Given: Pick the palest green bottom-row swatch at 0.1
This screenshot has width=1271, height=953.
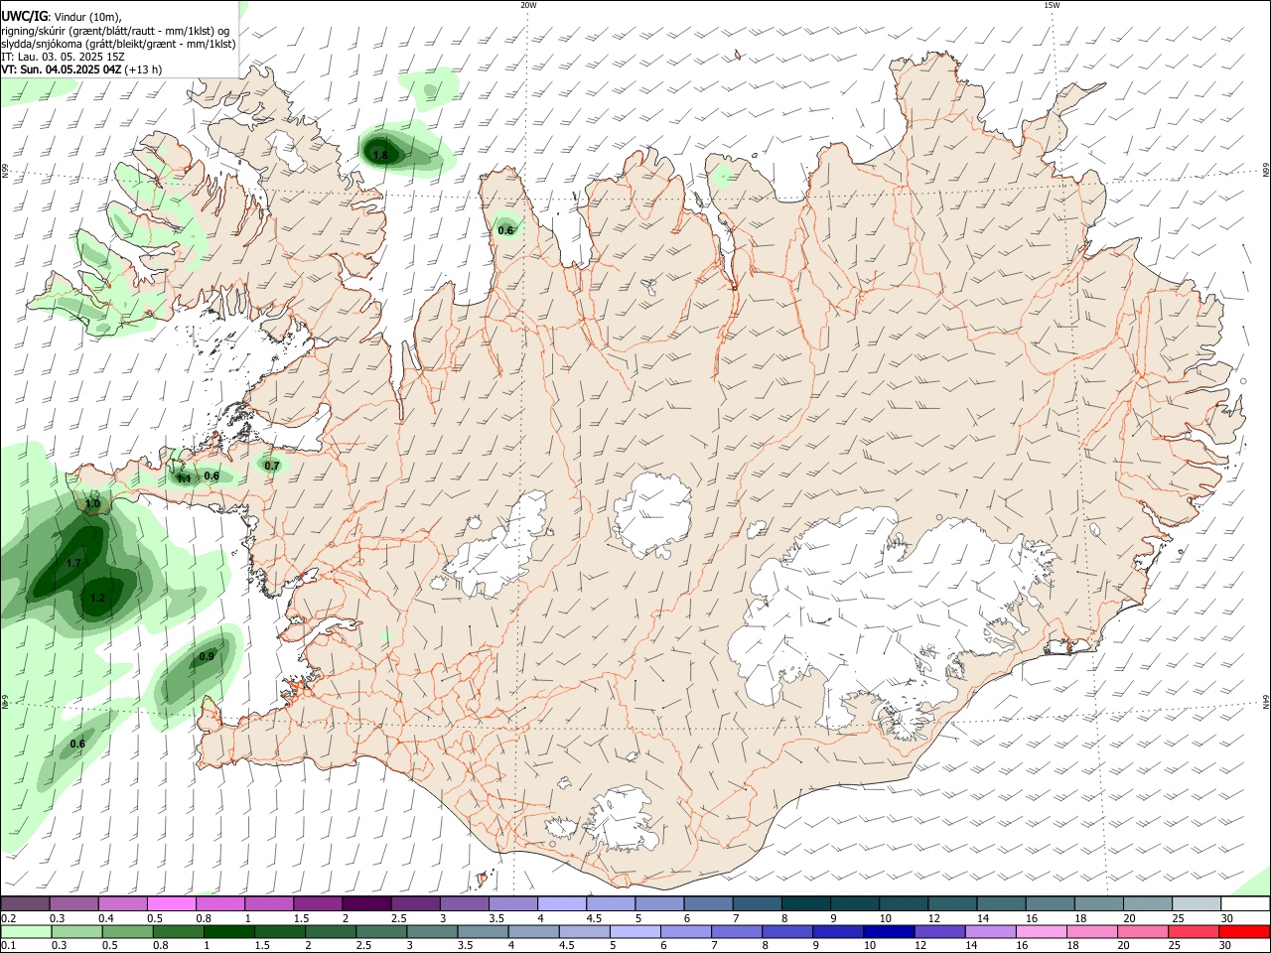Looking at the screenshot, I should 26,931.
